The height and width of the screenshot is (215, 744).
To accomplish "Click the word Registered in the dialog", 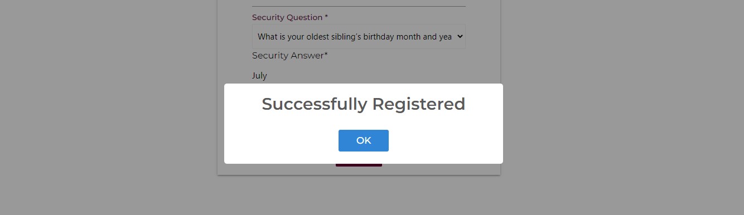I will 418,104.
